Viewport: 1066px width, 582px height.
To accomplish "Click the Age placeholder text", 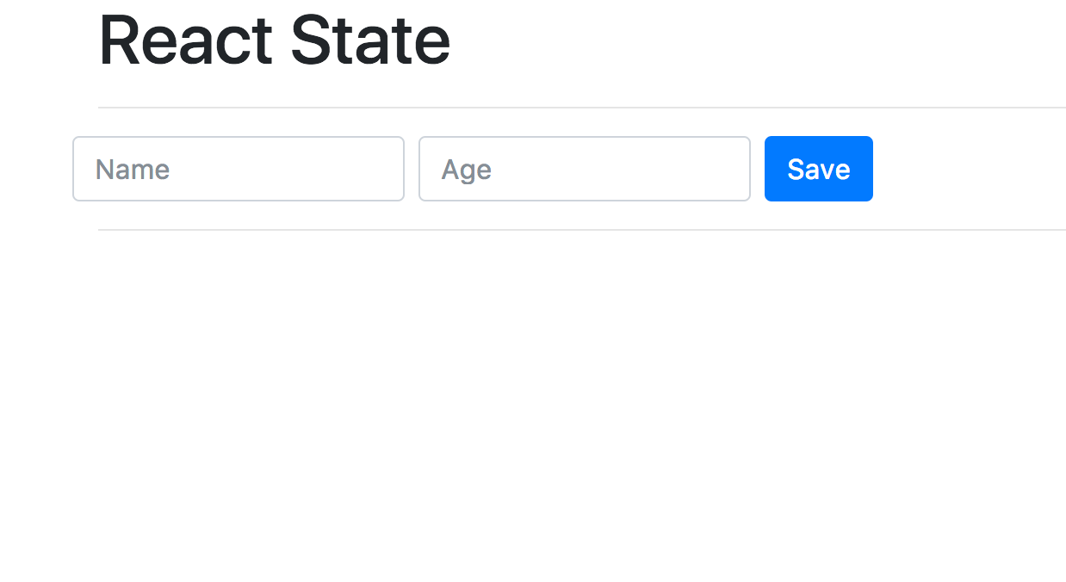I will tap(466, 170).
